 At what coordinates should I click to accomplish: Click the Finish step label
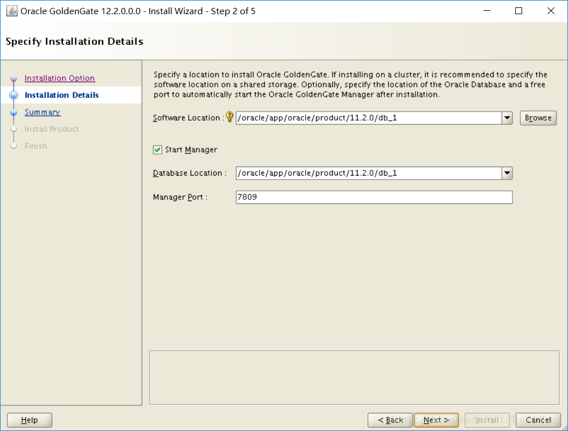tap(36, 146)
